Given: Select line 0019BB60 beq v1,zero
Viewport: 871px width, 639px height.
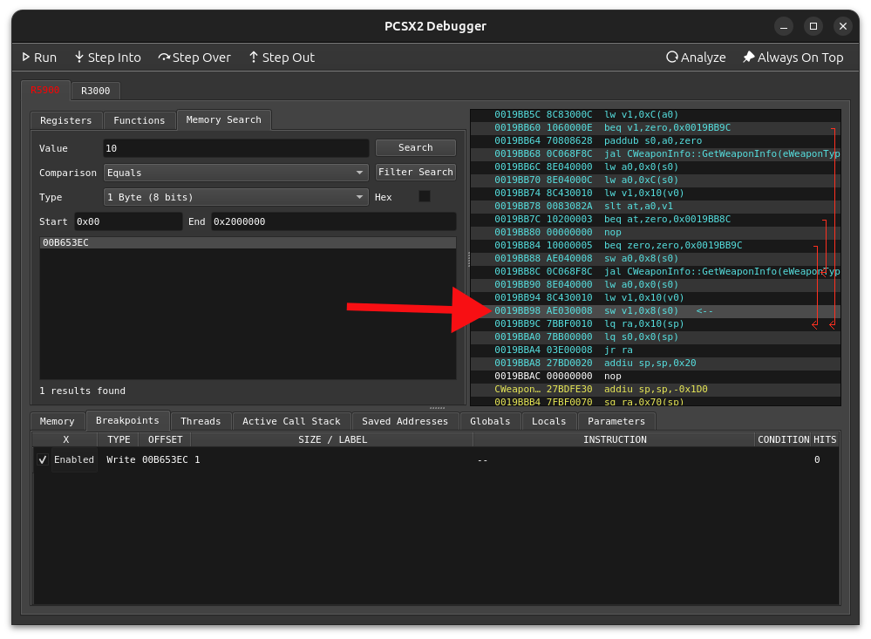Looking at the screenshot, I should click(655, 128).
